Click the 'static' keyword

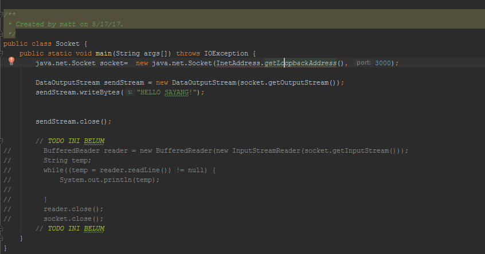[x=60, y=53]
